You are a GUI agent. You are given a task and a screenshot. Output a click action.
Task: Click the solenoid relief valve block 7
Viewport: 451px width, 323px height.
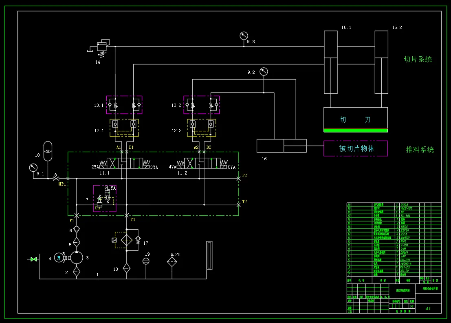coord(105,199)
